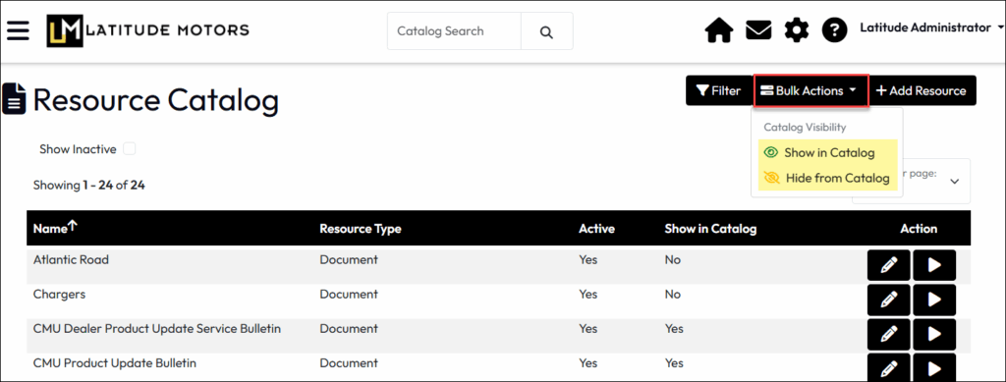Image resolution: width=1006 pixels, height=382 pixels.
Task: Enable the Show Inactive checkbox
Action: [130, 149]
